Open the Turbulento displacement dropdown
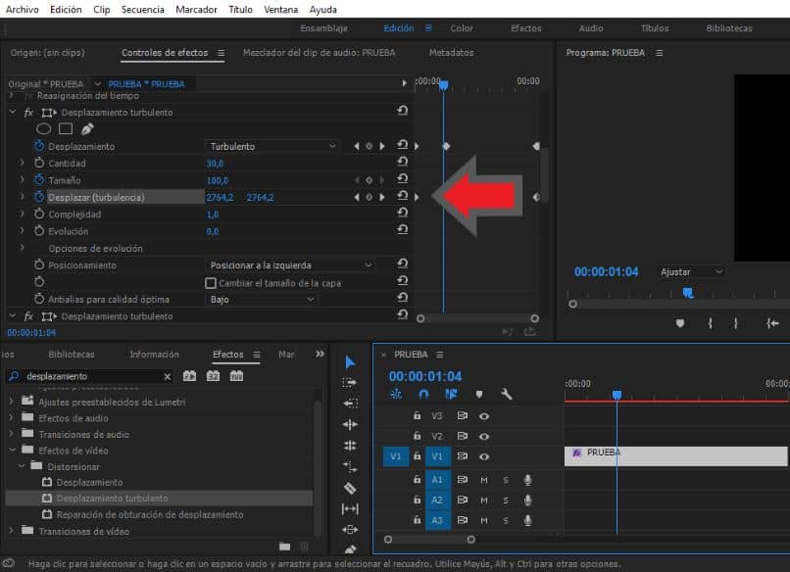The image size is (790, 572). [272, 146]
